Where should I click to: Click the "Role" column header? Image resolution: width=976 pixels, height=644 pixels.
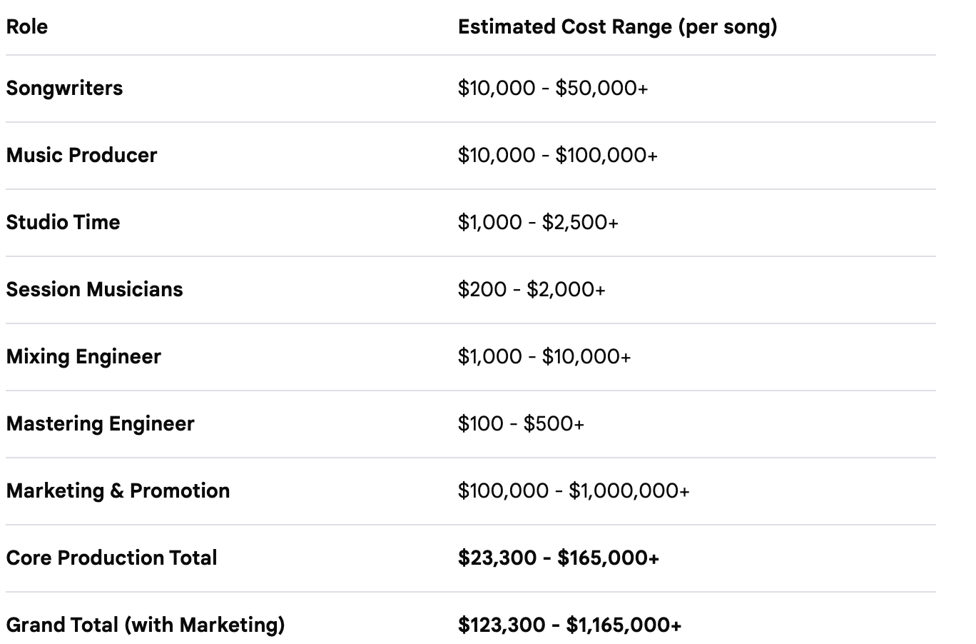click(27, 27)
